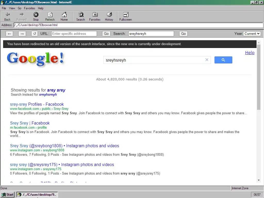Click the Refresh toolbar icon

50,16
